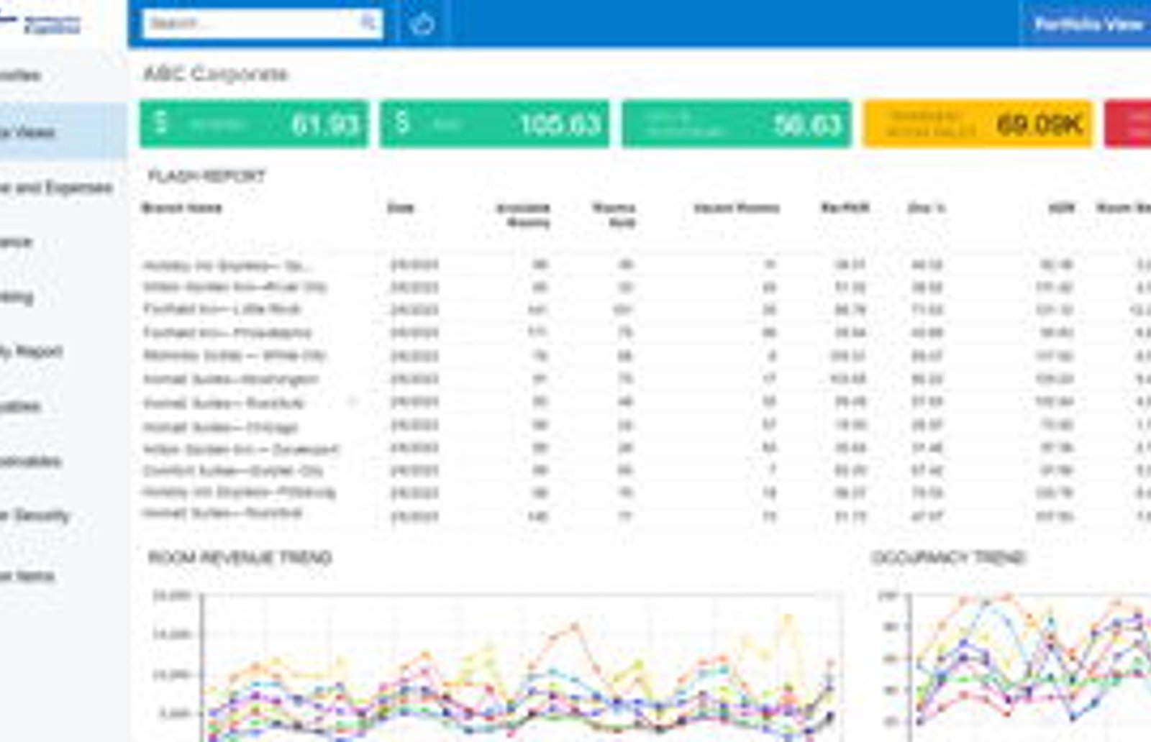
Task: Sort by the Available Rooms column header
Action: 524,215
